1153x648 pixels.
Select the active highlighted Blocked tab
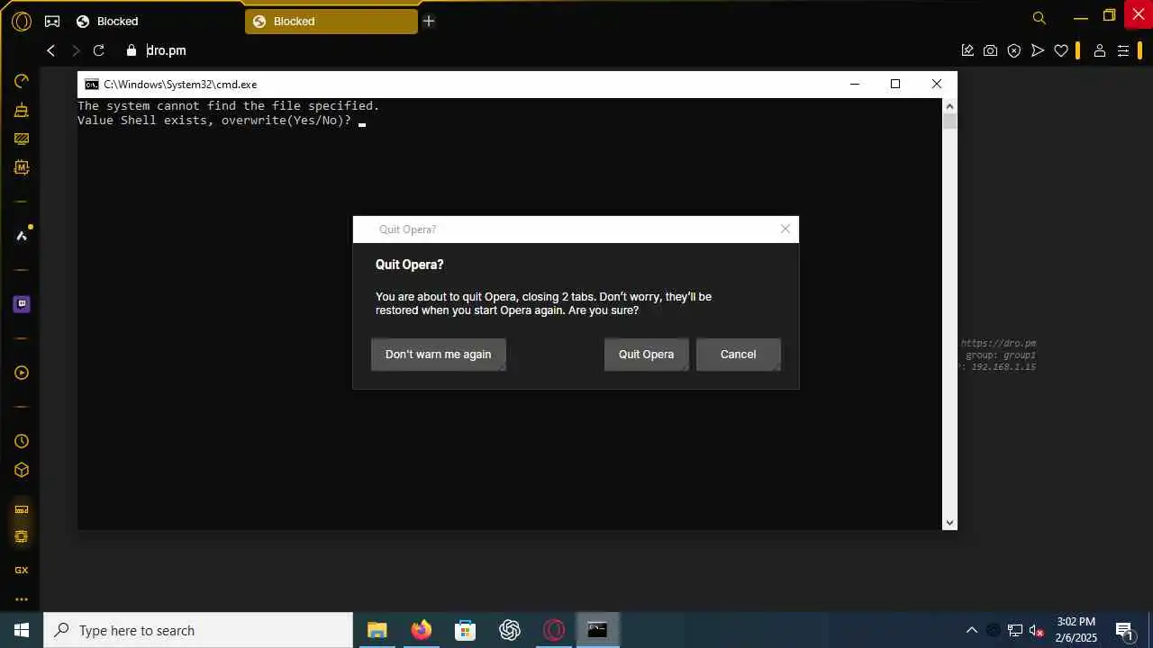tap(331, 21)
